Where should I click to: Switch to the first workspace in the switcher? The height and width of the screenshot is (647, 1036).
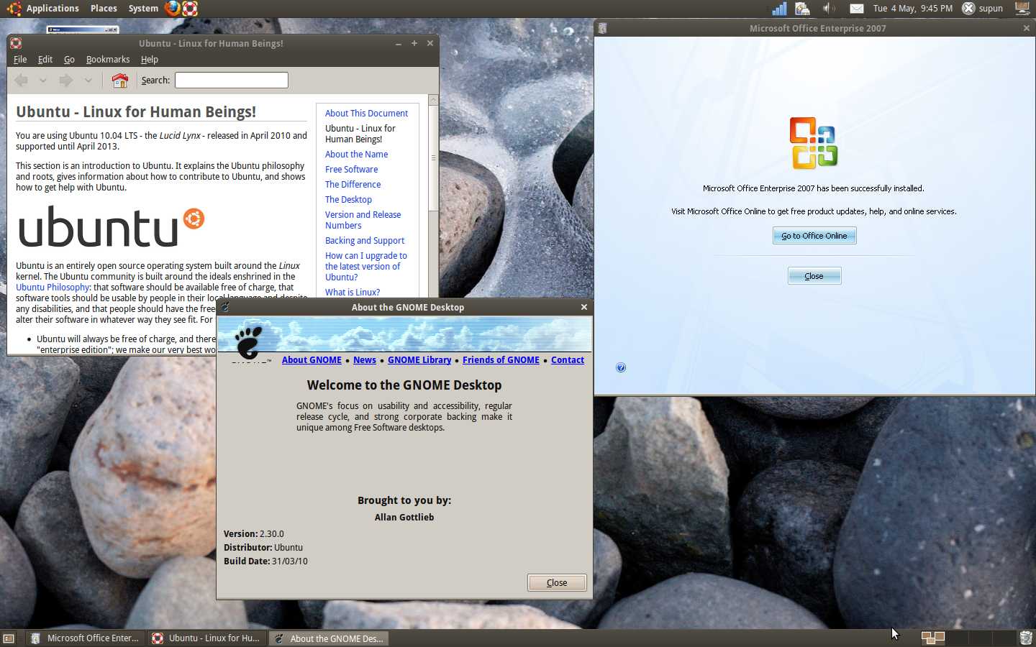[x=933, y=638]
